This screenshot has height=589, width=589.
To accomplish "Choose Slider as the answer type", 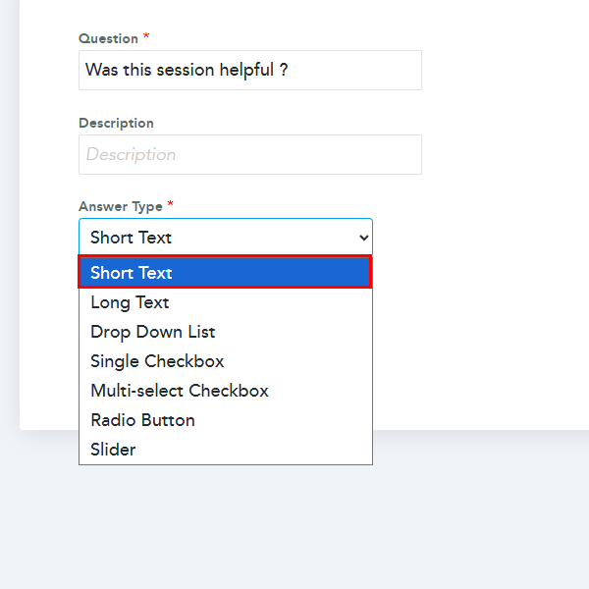I will [113, 450].
